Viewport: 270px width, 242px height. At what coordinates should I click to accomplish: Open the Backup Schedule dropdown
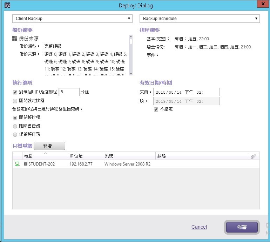click(199, 19)
